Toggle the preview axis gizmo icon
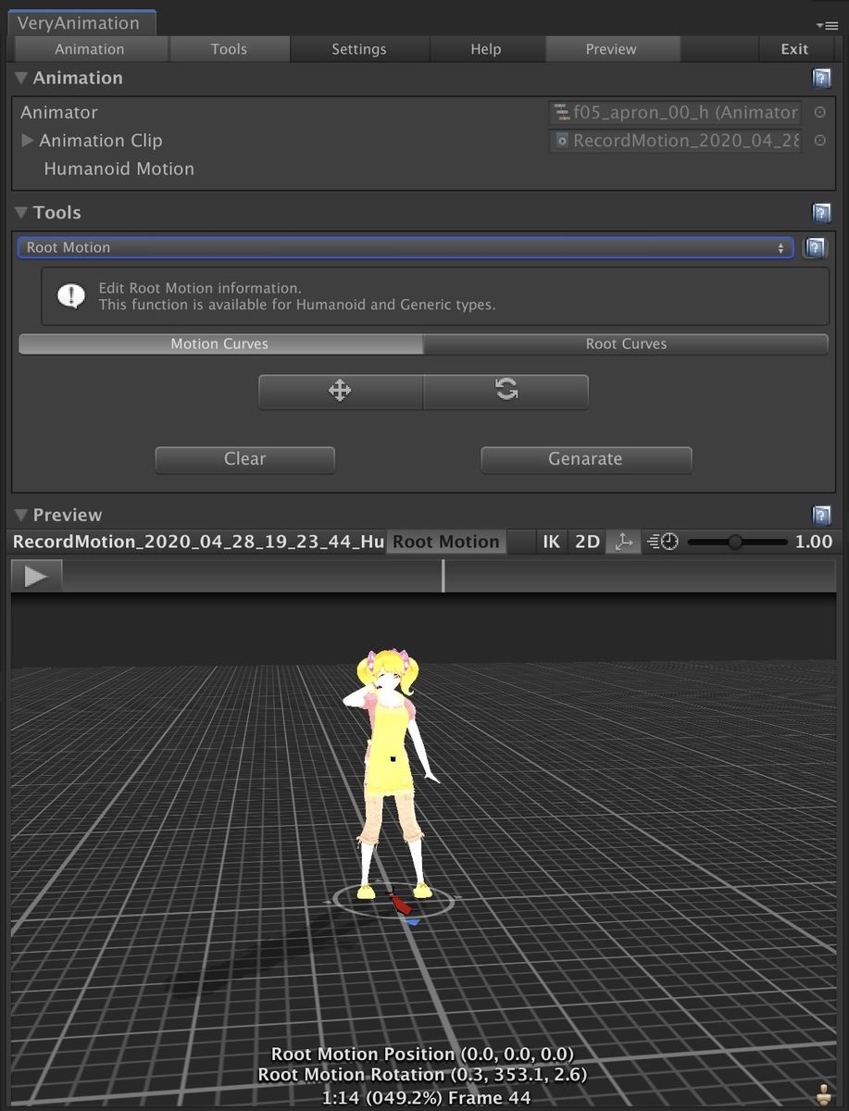Screen dimensions: 849x1111 (624, 542)
